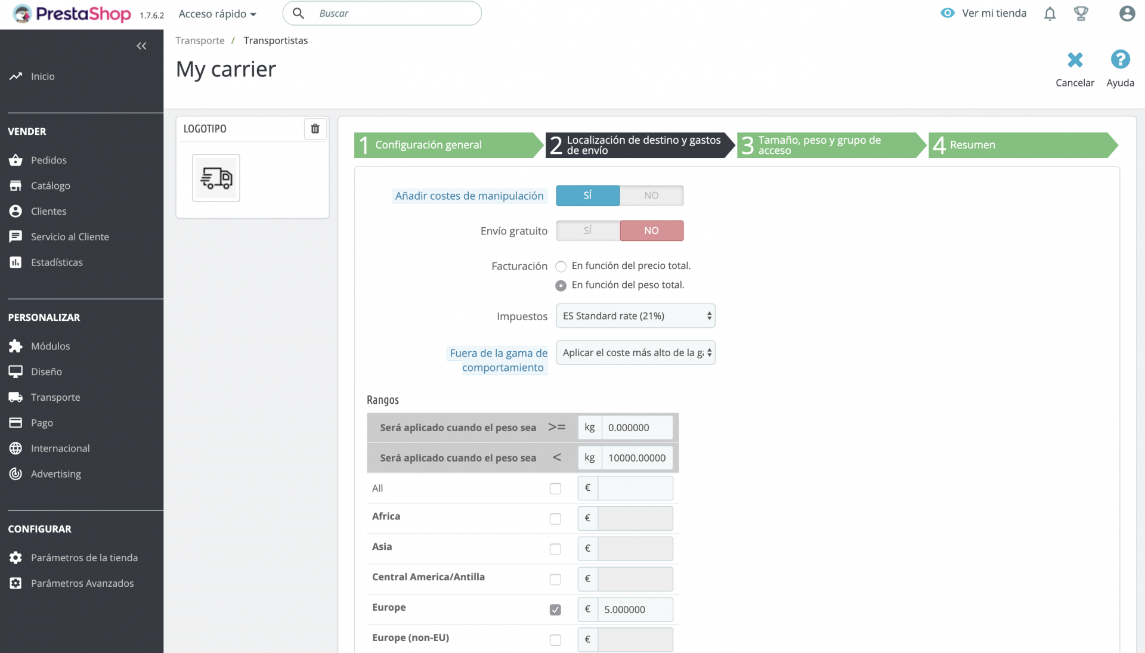Select billing by total price radio
Viewport: 1145px width, 653px height.
[561, 267]
